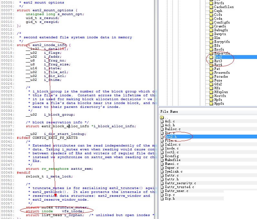Open the Hppfs folder

click(x=219, y=103)
